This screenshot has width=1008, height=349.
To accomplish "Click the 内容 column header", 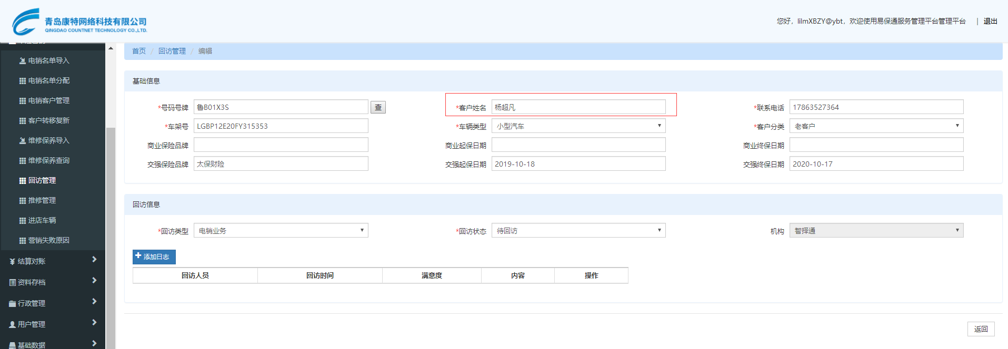I will point(518,275).
